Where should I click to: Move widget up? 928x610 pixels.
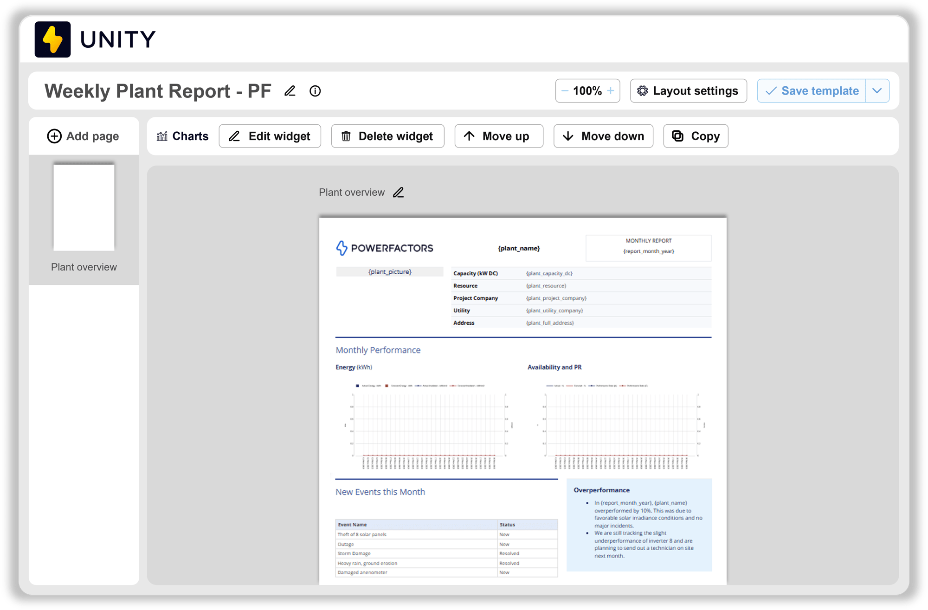point(498,136)
